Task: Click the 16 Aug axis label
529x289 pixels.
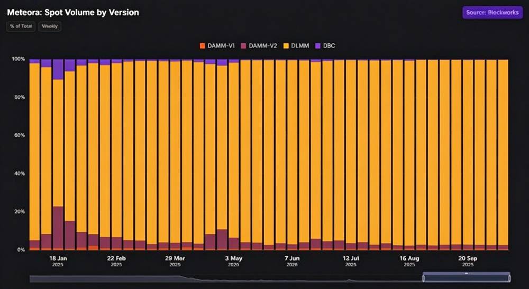Action: 409,261
